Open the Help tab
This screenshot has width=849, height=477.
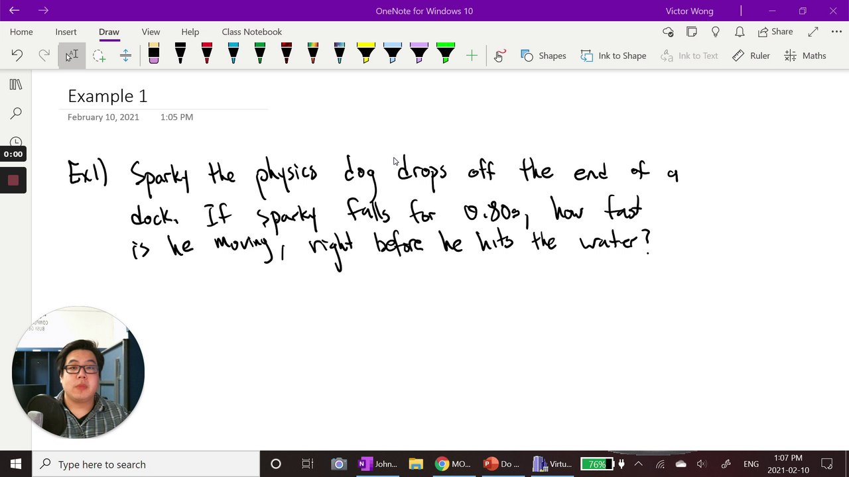point(190,32)
